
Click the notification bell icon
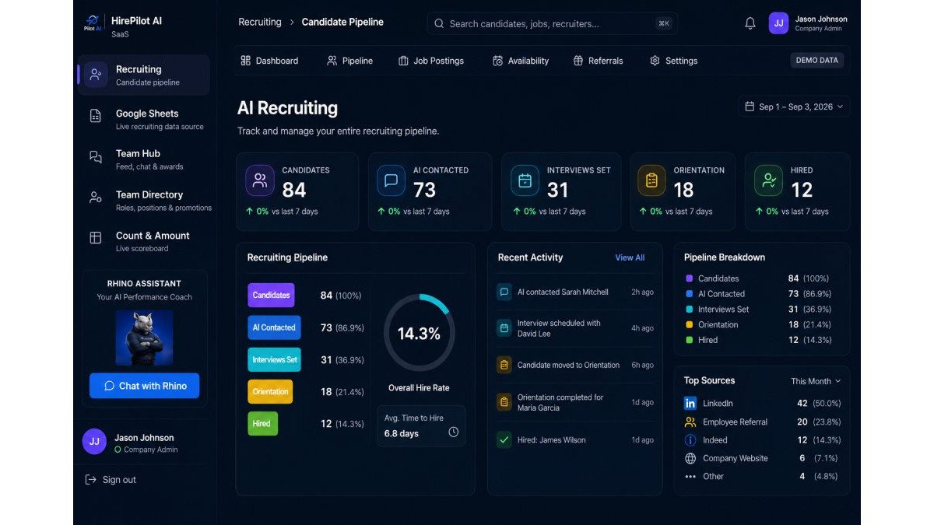click(750, 23)
